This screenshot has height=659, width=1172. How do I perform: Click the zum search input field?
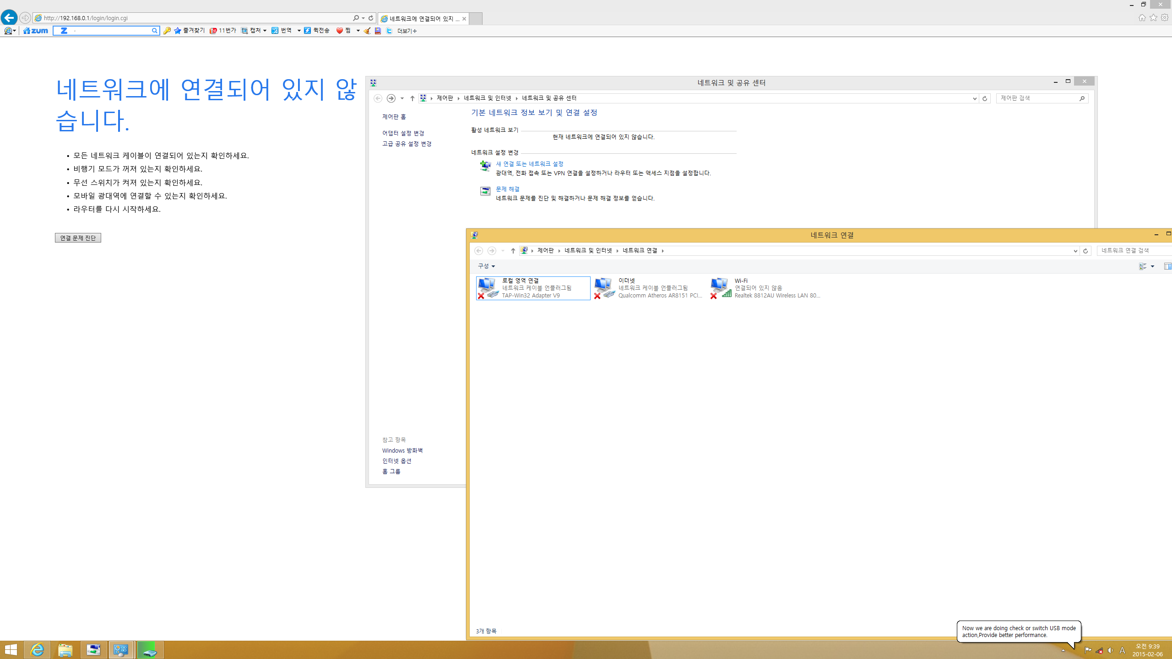[106, 31]
